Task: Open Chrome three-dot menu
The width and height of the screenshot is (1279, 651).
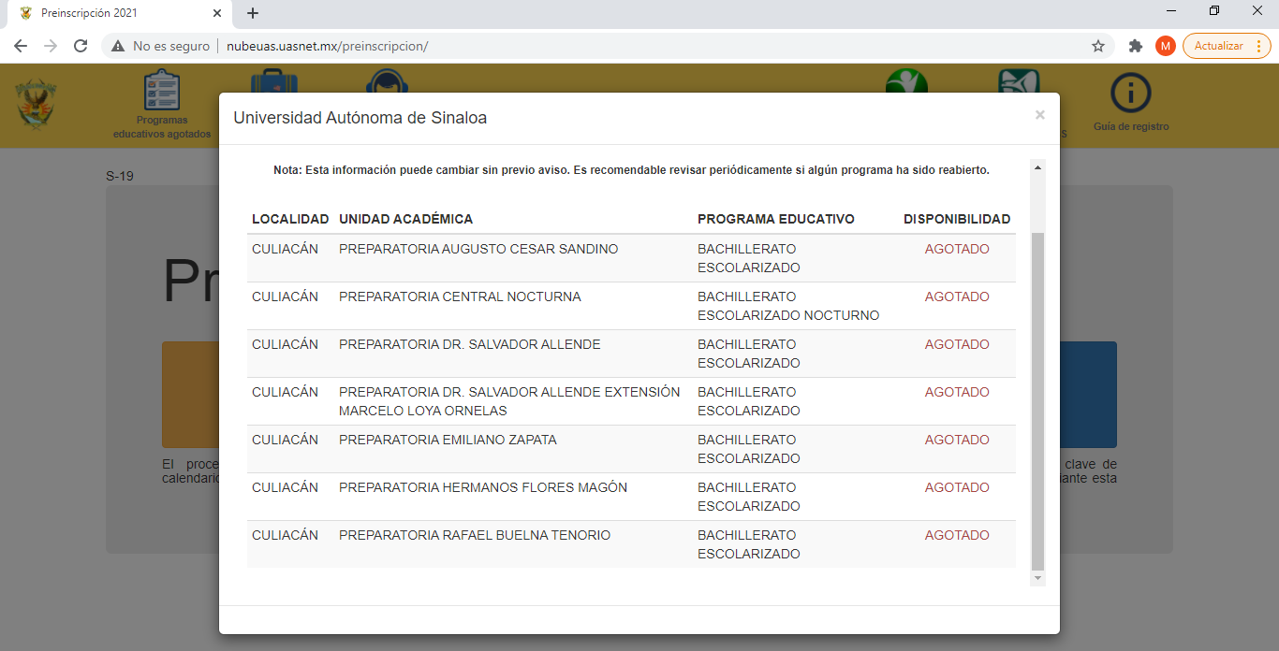Action: pos(1260,46)
